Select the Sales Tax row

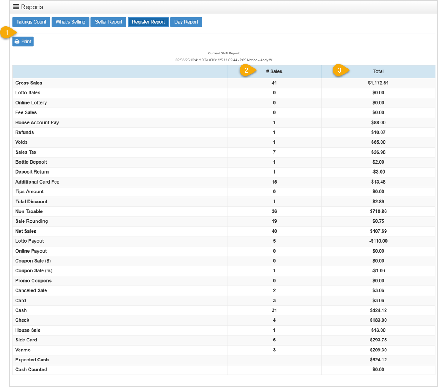pos(111,152)
